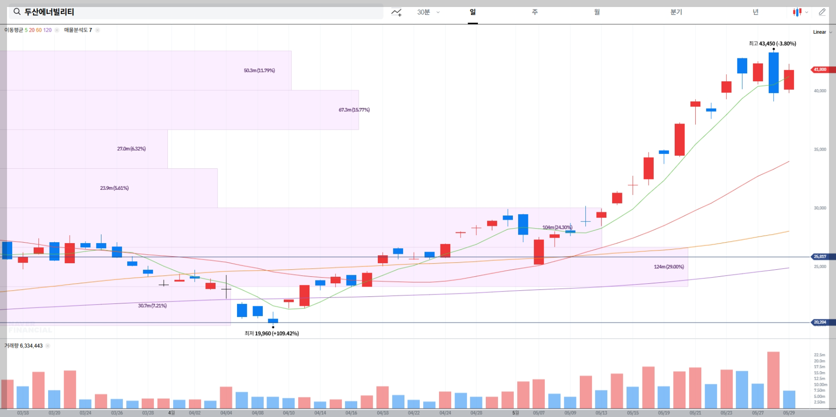The height and width of the screenshot is (417, 836).
Task: Click the 67.3m(15.77%) volume profile label
Action: (x=354, y=110)
